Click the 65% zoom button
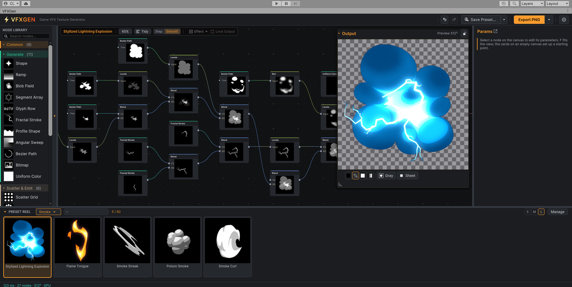The height and width of the screenshot is (287, 572). coord(125,31)
